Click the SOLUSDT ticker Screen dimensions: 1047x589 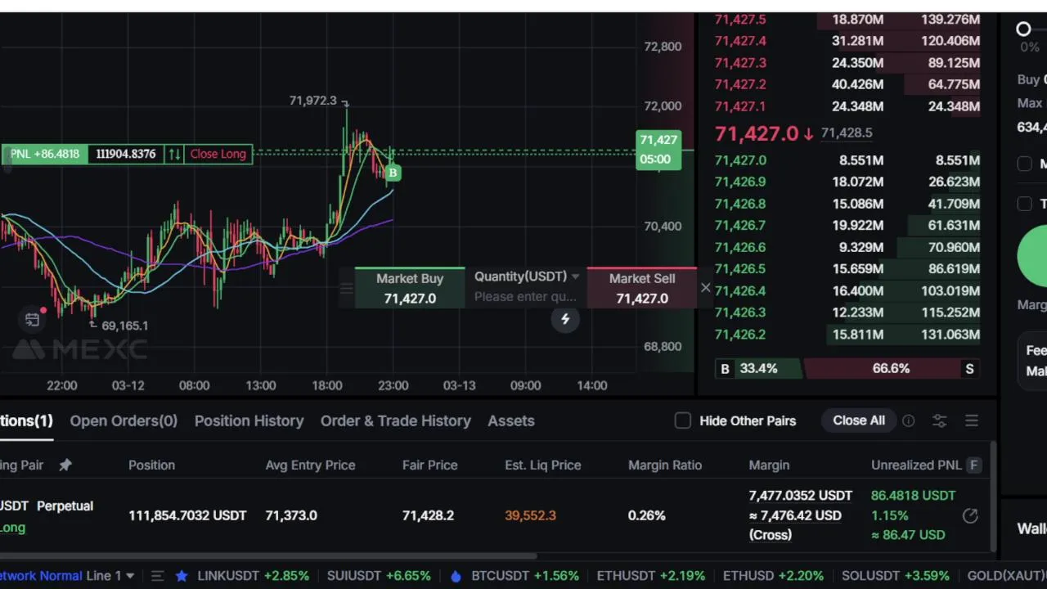coord(896,576)
